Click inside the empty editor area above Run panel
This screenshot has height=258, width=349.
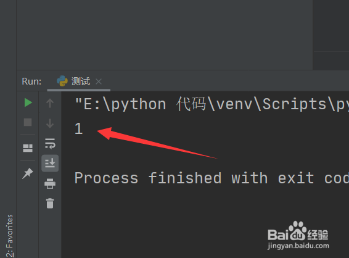point(165,35)
